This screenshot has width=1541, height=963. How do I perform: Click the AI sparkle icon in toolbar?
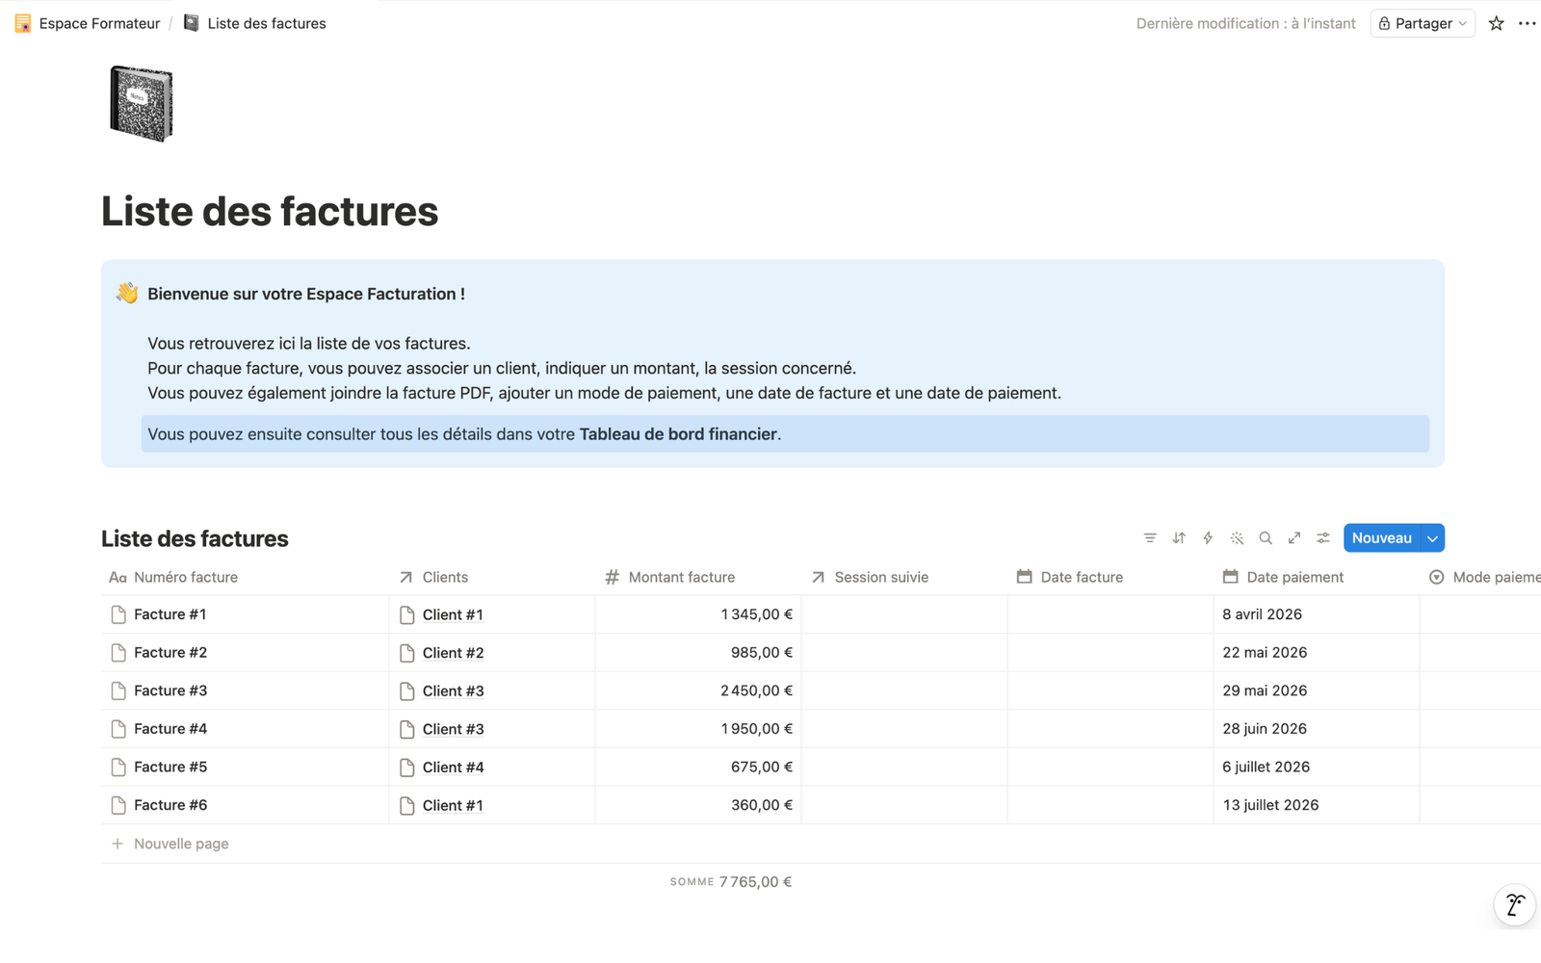point(1237,538)
